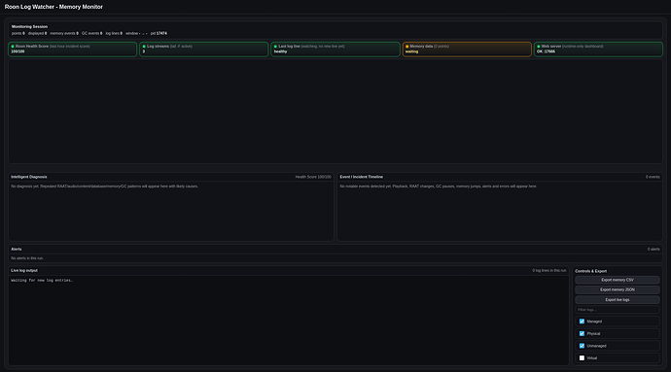Uncheck the Unmanaged checkbox
Screen dimensions: 671x372
[582, 346]
